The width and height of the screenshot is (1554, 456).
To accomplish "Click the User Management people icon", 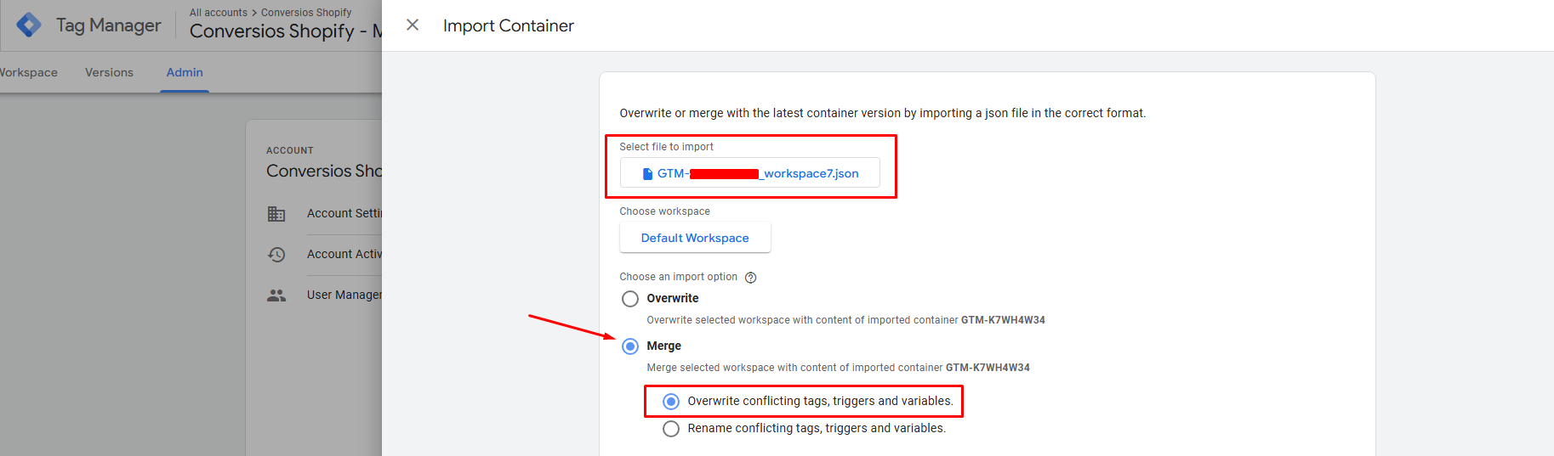I will coord(276,296).
